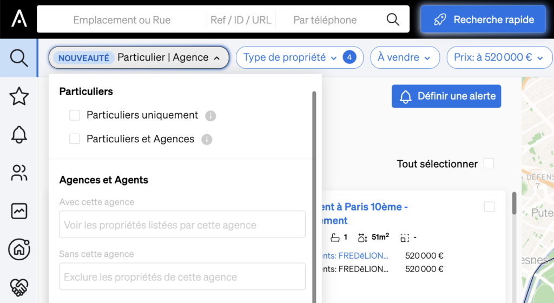Open the Prix: à 520 000 € dropdown
The height and width of the screenshot is (303, 554).
[499, 57]
